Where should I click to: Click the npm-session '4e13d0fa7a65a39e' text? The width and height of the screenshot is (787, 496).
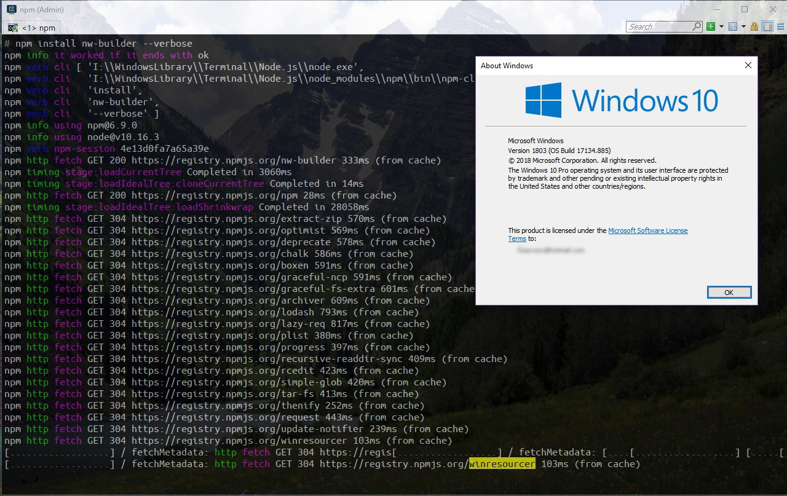[165, 149]
